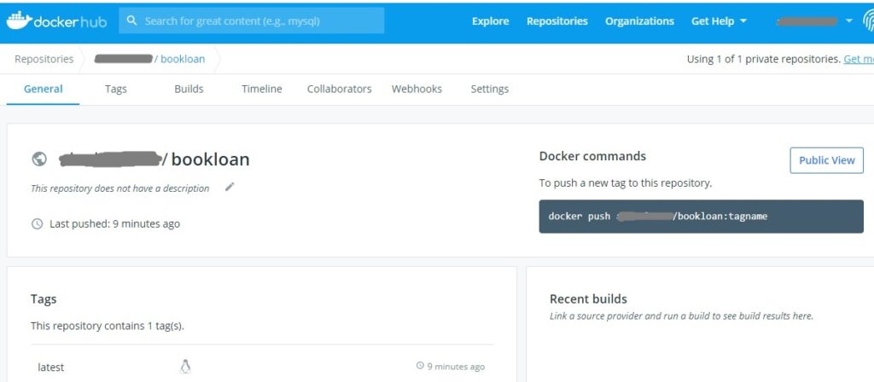Screen dimensions: 874x382
Task: Click the Public View button
Action: pos(826,160)
